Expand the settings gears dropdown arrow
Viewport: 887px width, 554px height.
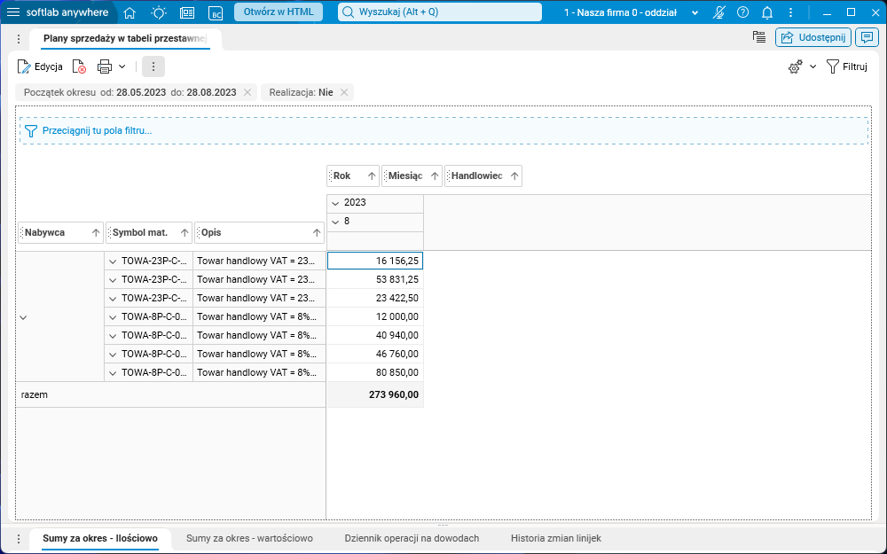point(812,66)
